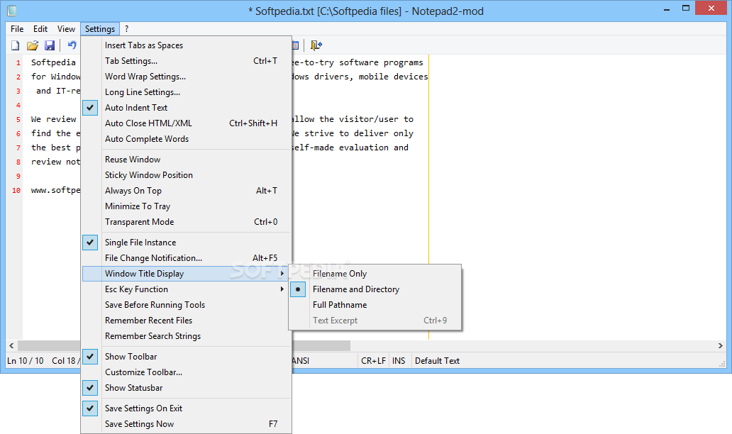Click the Open file folder icon
Viewport: 732px width, 434px height.
pos(32,45)
